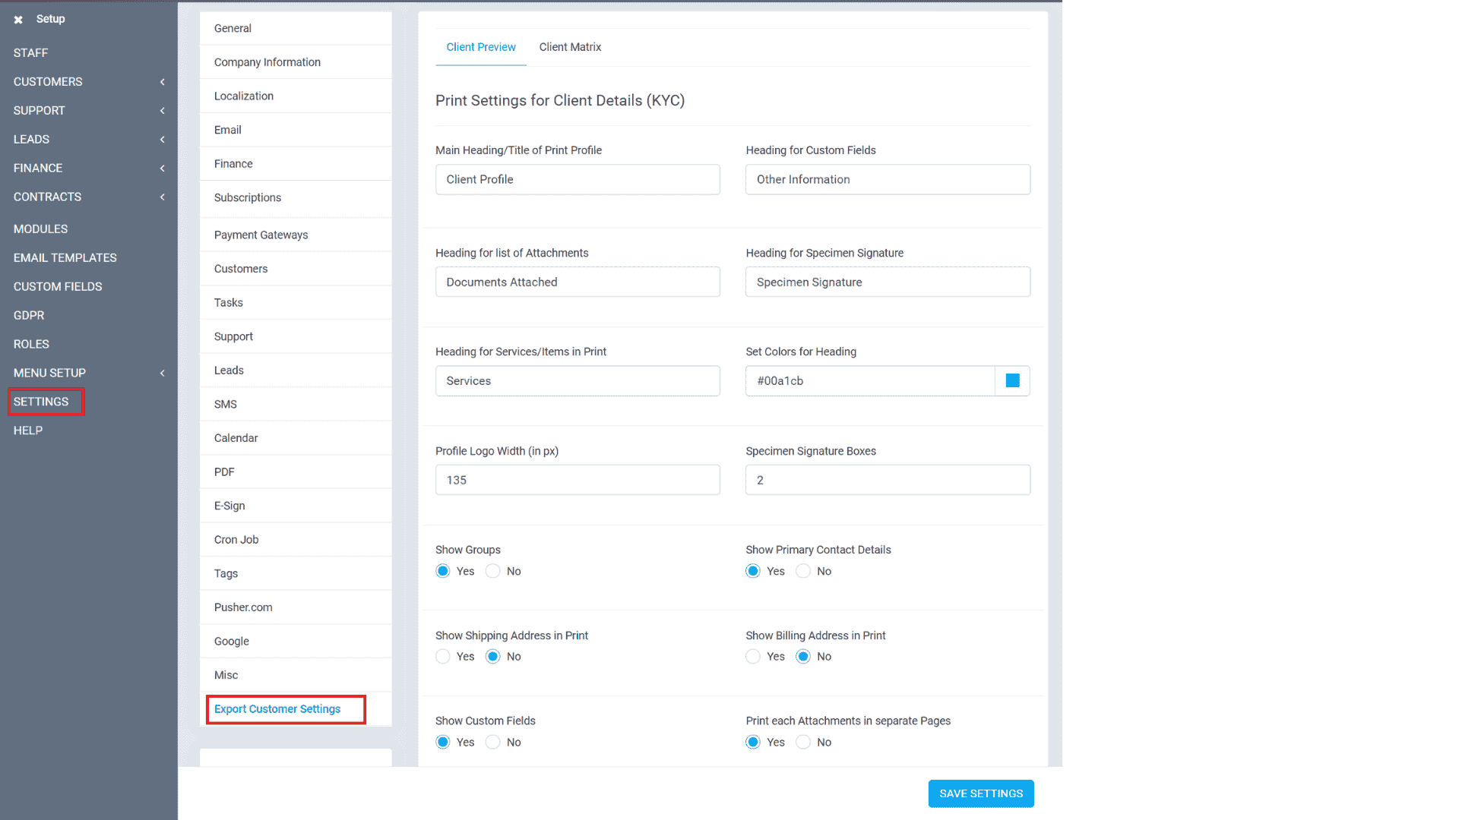Switch to the Client Preview tab

480,47
